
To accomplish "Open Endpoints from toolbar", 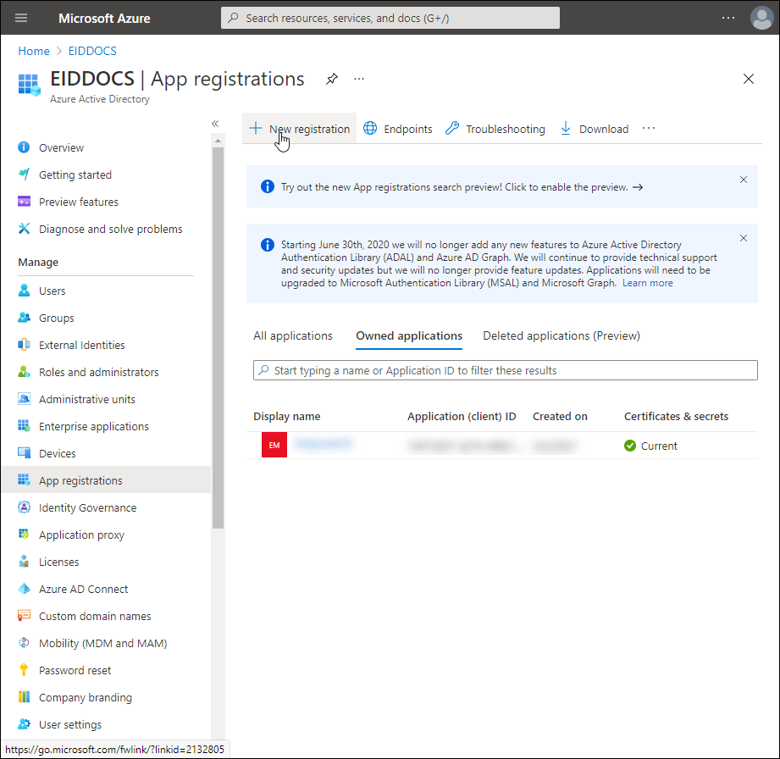I will coord(398,129).
